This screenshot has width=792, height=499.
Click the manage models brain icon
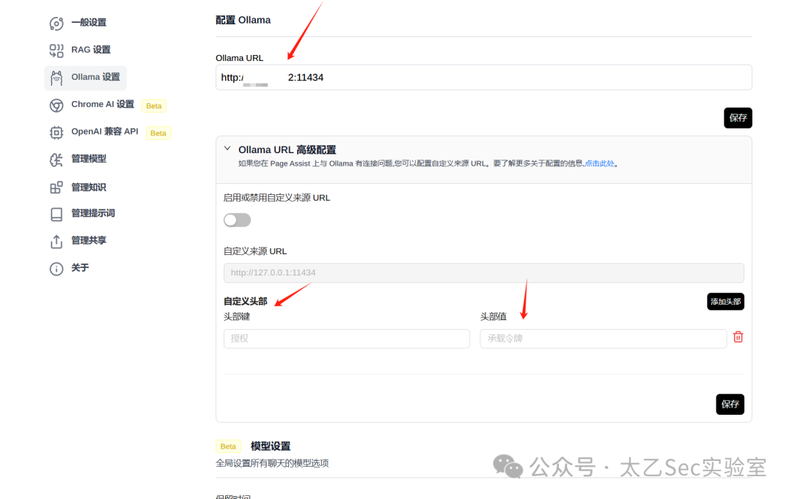[56, 160]
